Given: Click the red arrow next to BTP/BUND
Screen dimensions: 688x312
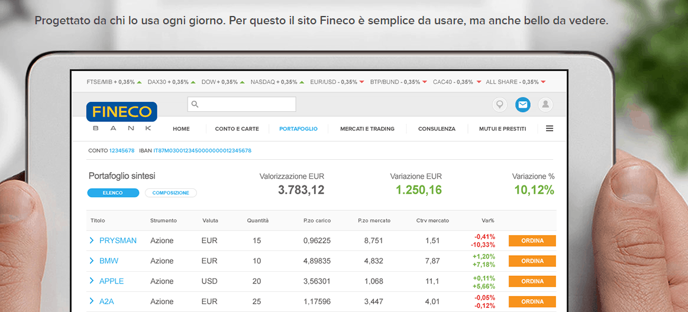Looking at the screenshot, I should click(424, 82).
